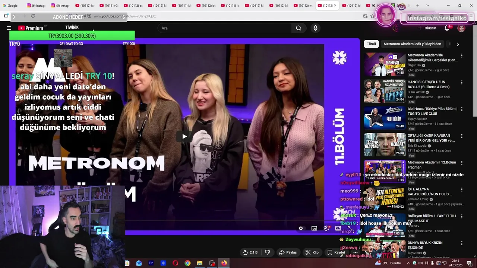Switch to the (5) Instagram browser tab
This screenshot has width=477, height=268.
[61, 6]
